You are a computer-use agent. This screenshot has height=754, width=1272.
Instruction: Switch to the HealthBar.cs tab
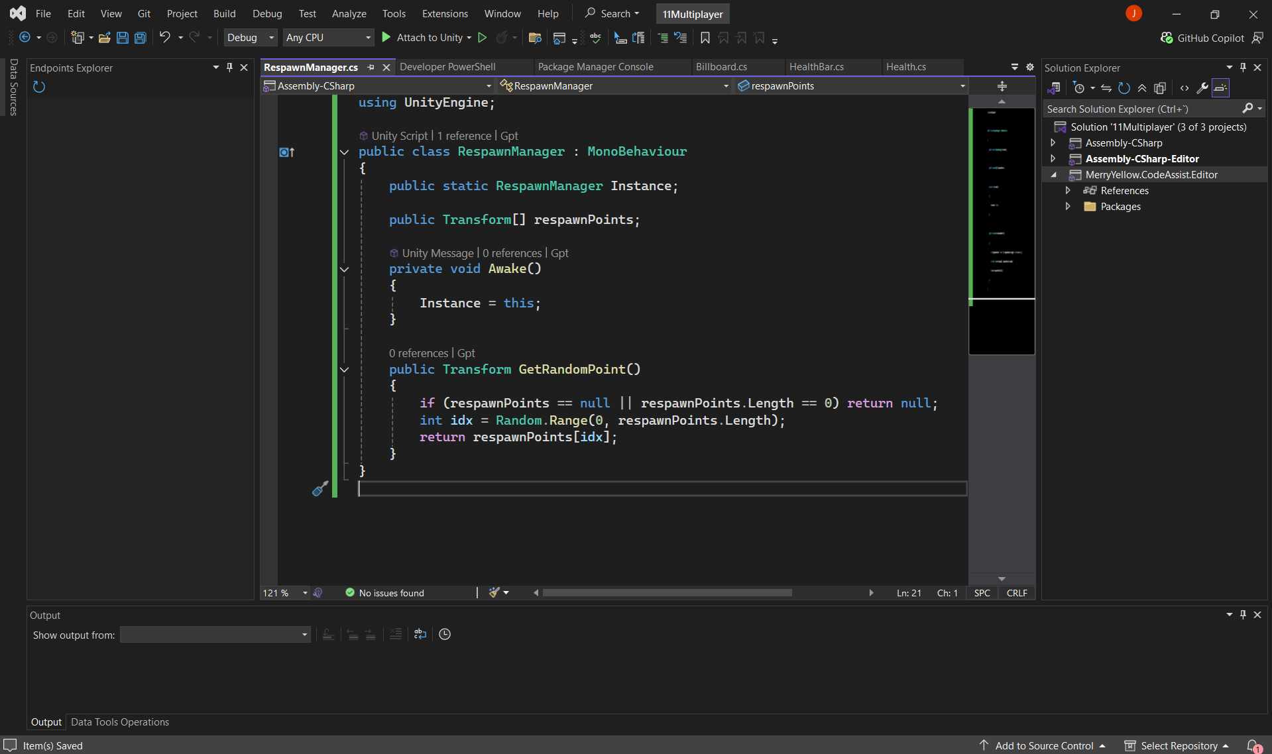(816, 67)
